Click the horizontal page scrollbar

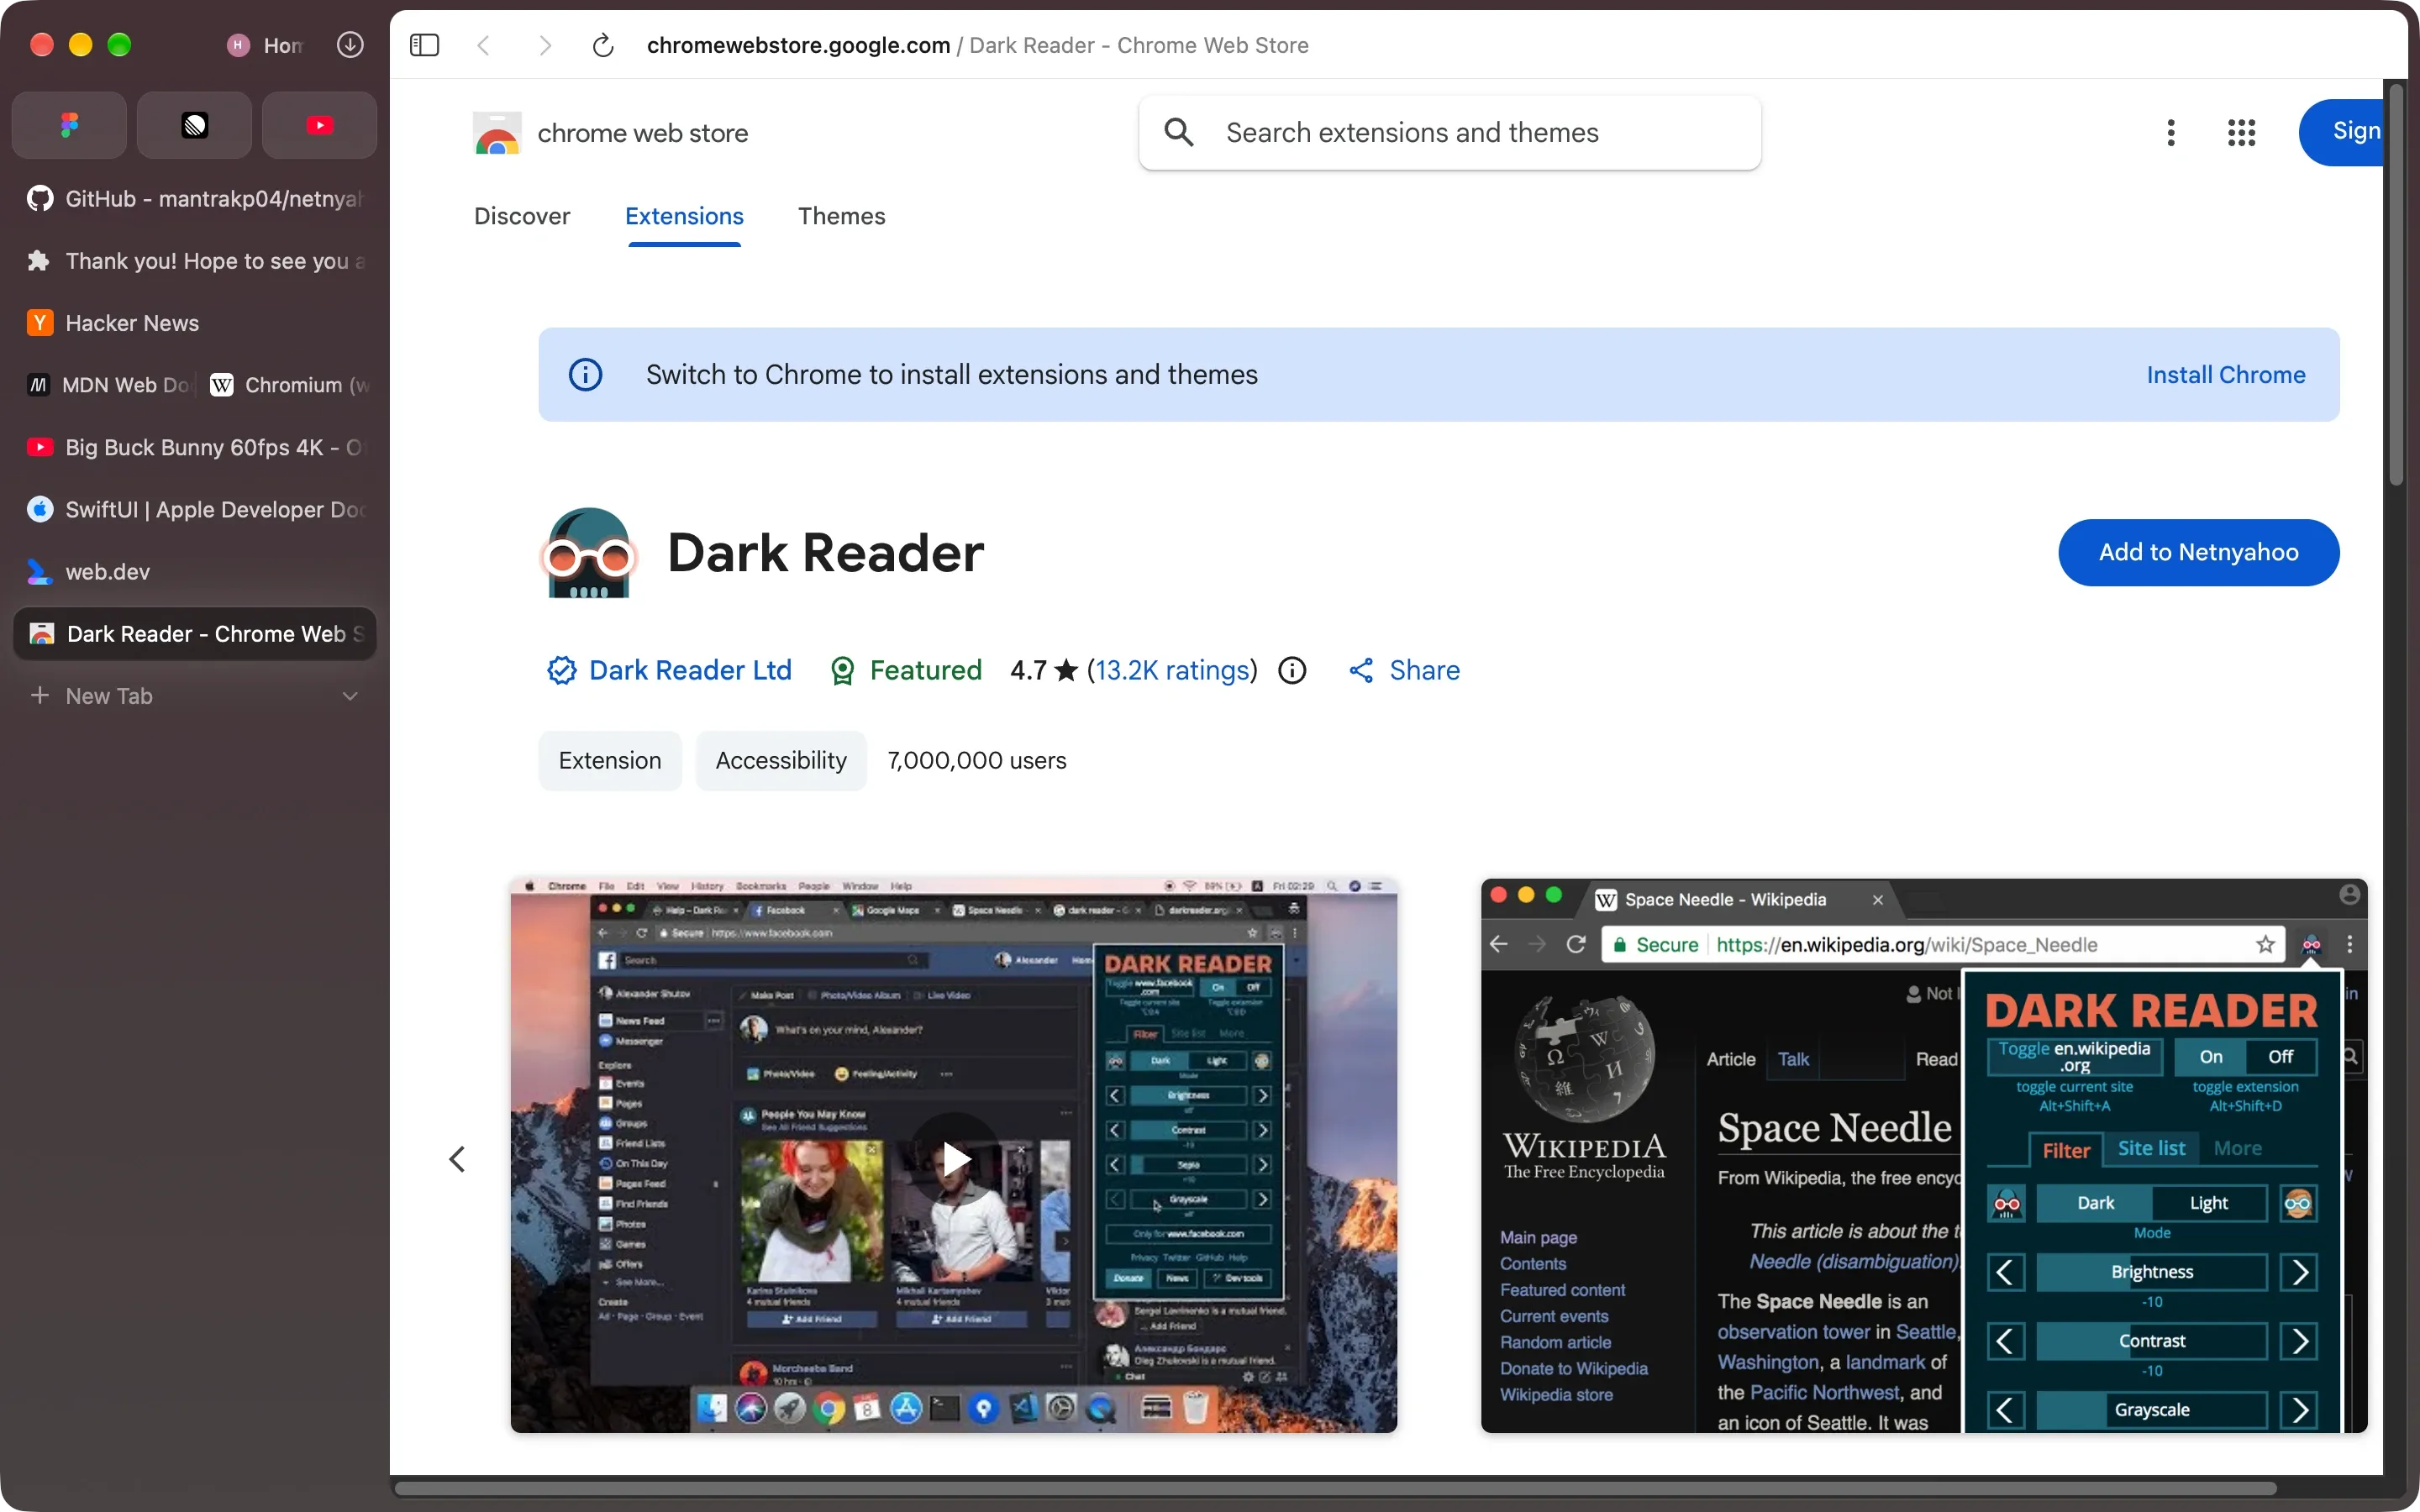pos(1335,1488)
